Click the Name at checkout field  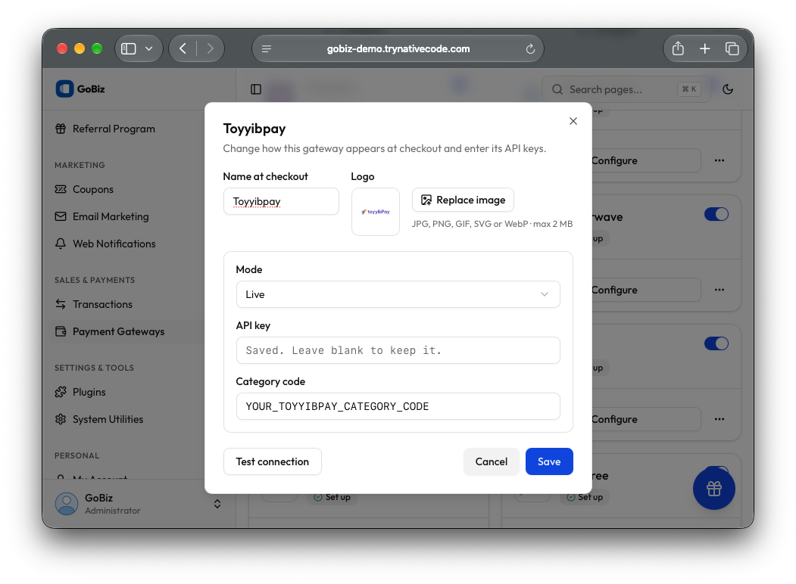coord(281,201)
